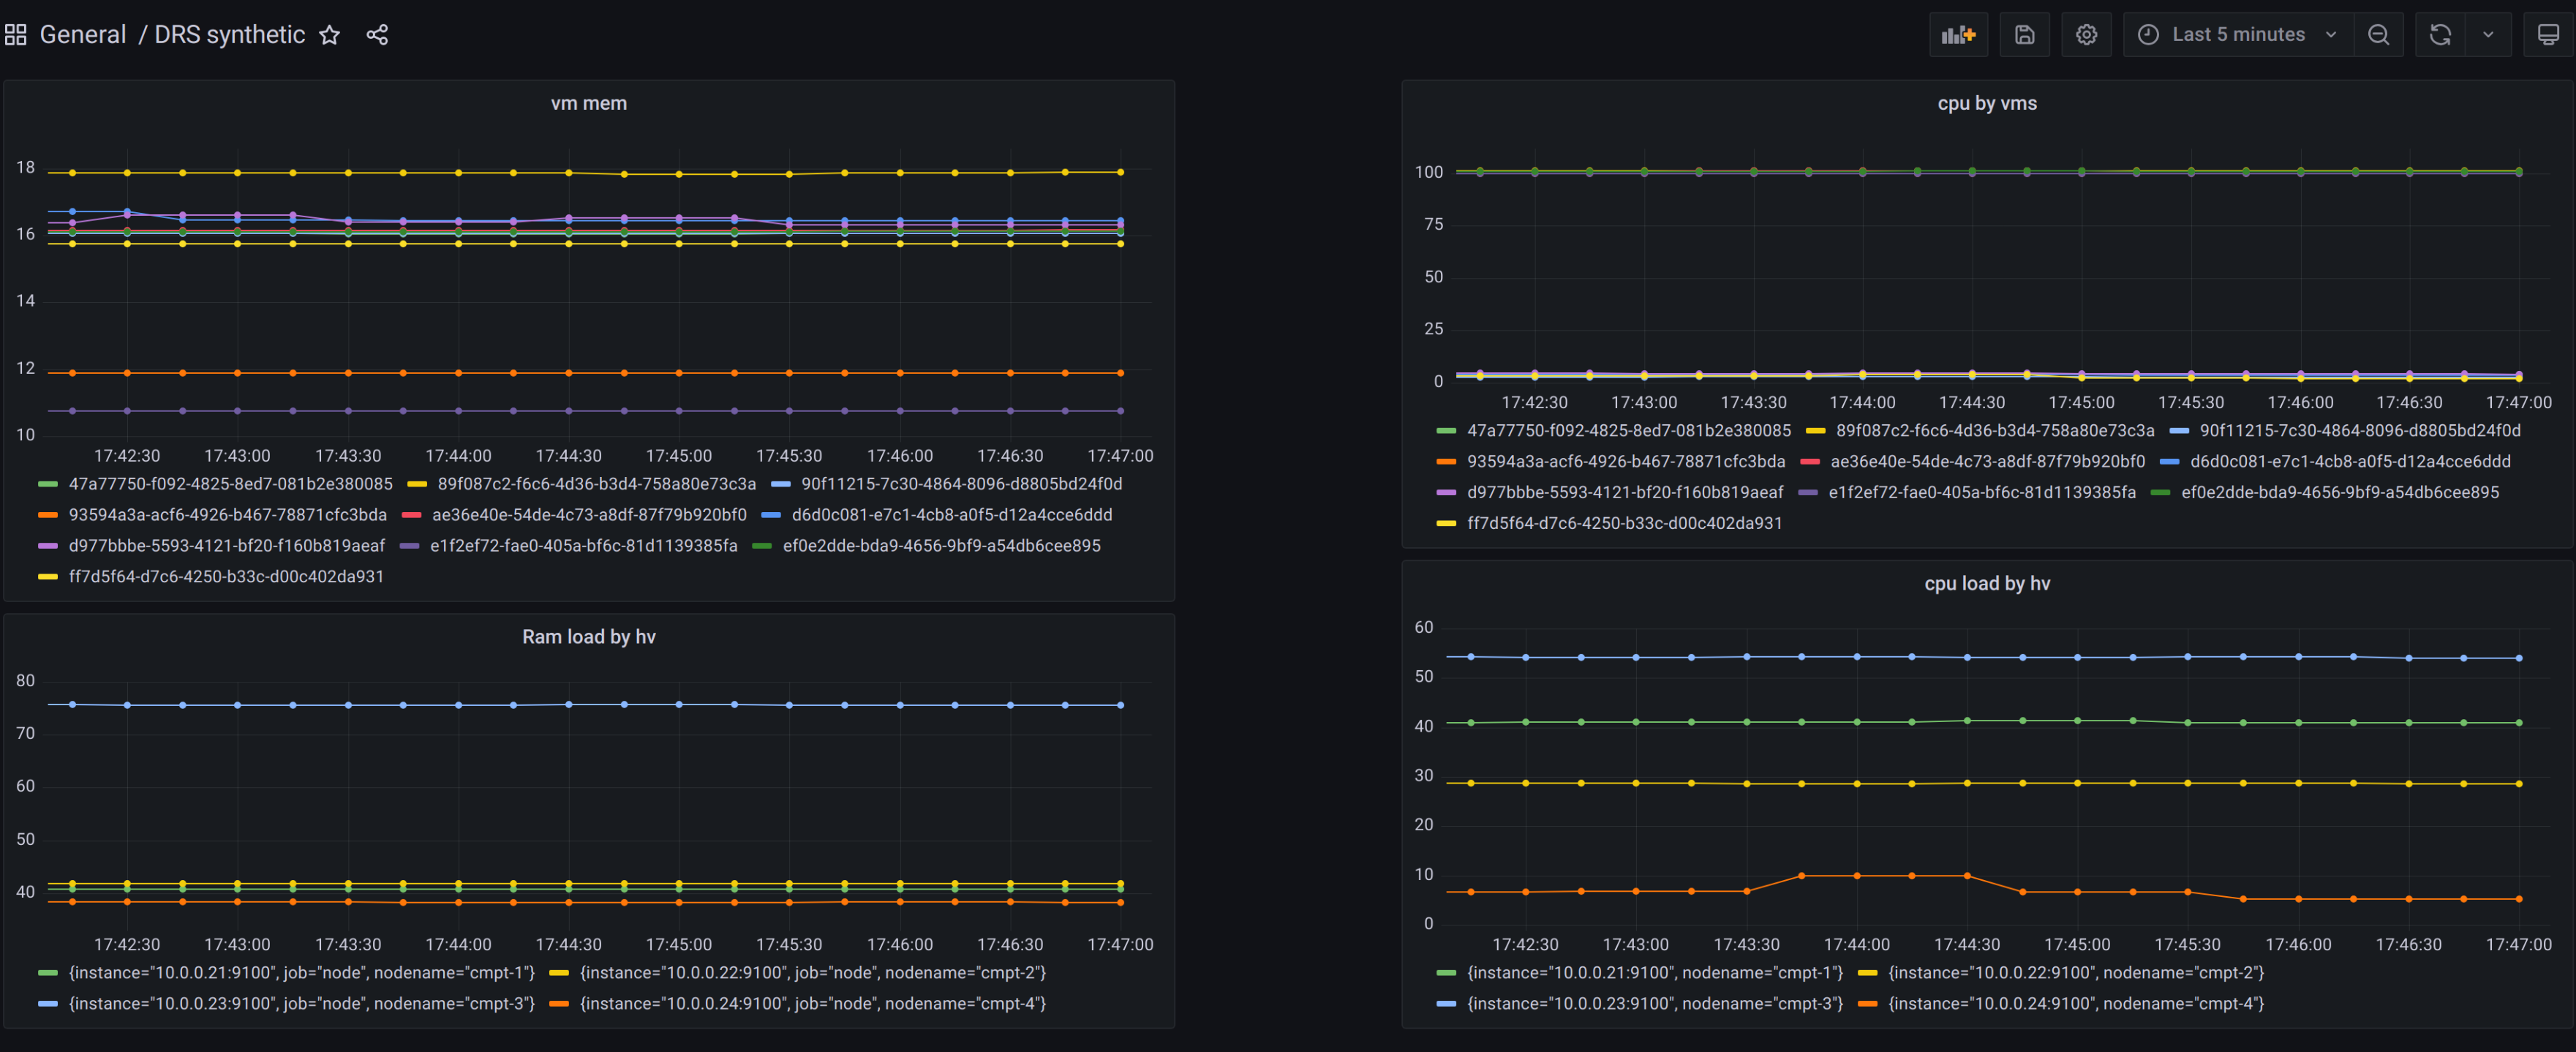The image size is (2576, 1052).
Task: Toggle cmpt-4 series in cpu load legend
Action: [x=2075, y=1003]
